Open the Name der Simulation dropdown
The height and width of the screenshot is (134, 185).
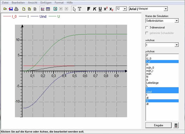pyautogui.click(x=177, y=21)
